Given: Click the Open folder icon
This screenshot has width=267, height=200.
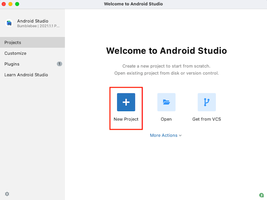Looking at the screenshot, I should coord(166,102).
